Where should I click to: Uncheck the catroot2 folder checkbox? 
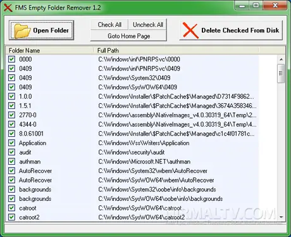[x=11, y=217]
